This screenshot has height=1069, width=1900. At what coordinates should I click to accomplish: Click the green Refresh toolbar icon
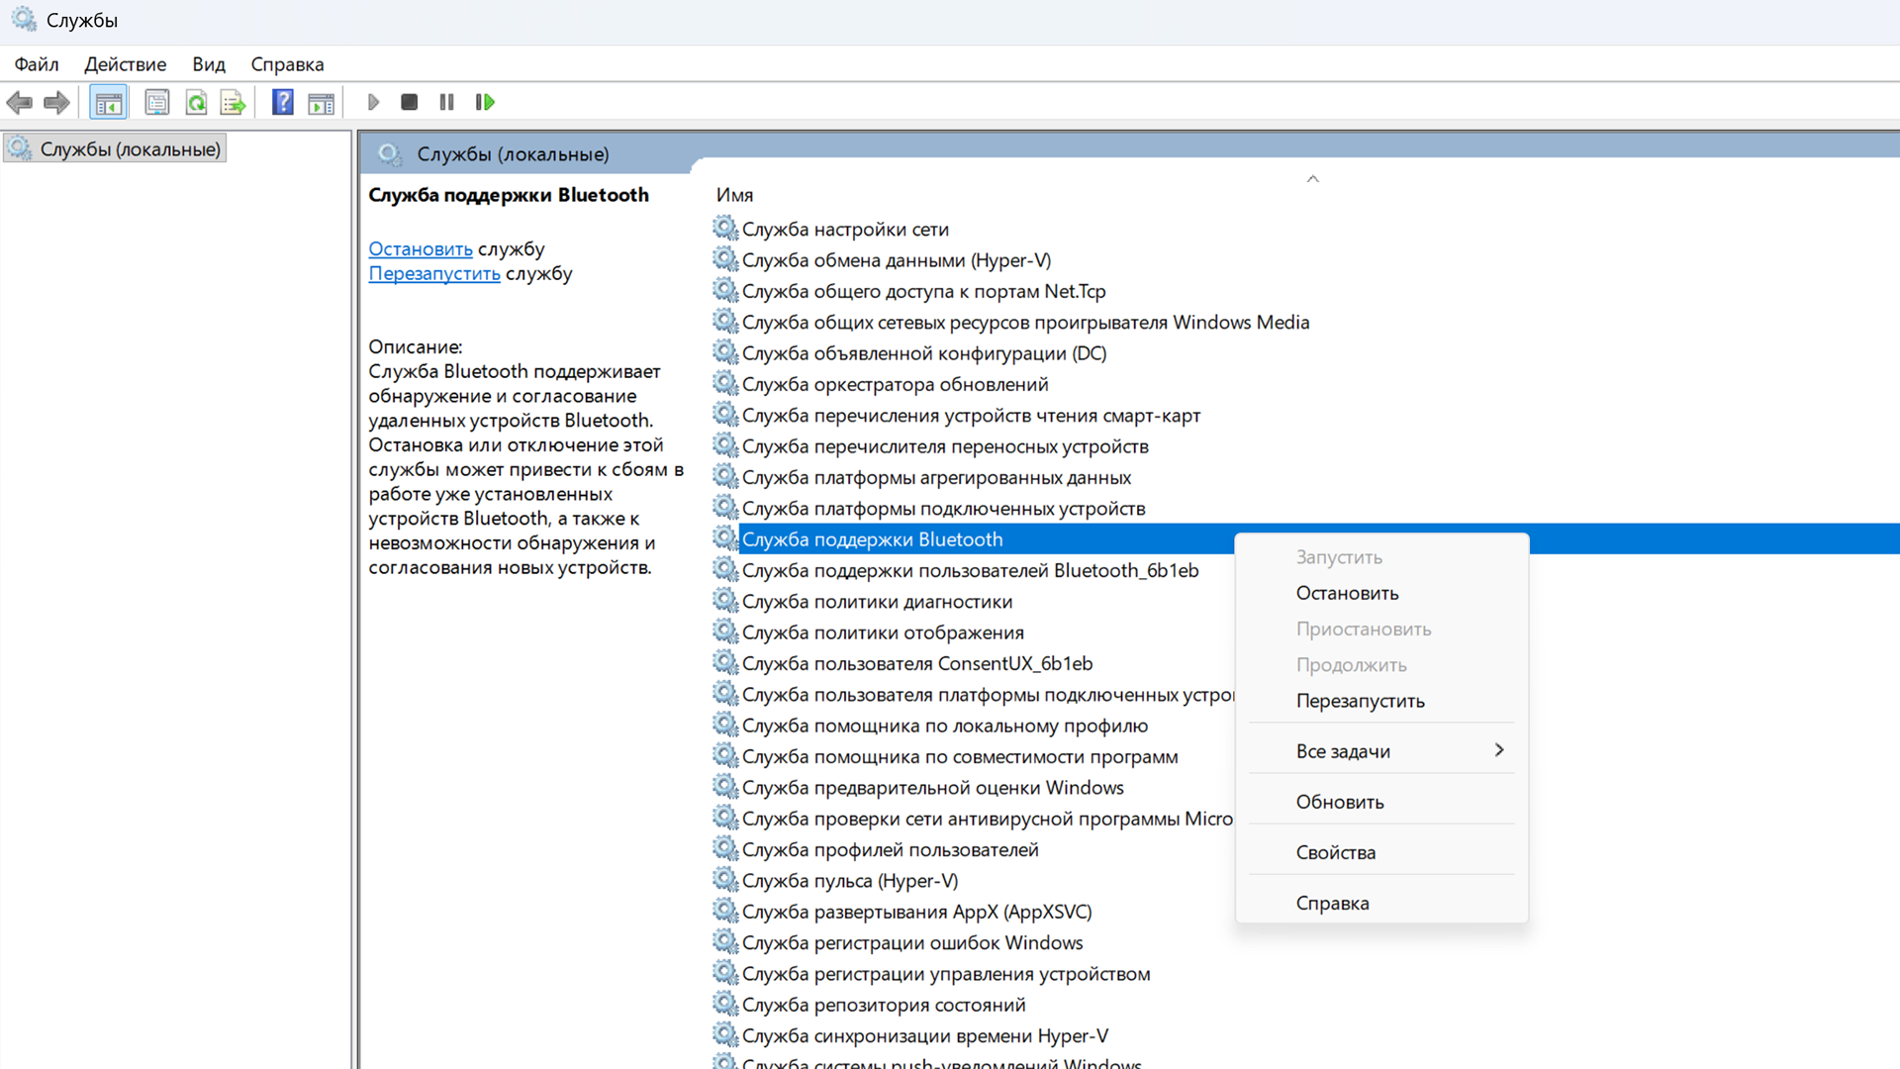pos(196,102)
